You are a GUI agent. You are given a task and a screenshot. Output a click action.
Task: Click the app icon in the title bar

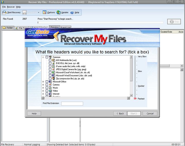[x=2, y=2]
